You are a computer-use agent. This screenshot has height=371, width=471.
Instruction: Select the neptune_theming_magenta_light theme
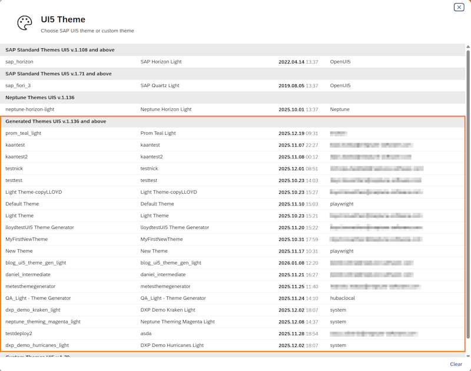click(x=233, y=322)
